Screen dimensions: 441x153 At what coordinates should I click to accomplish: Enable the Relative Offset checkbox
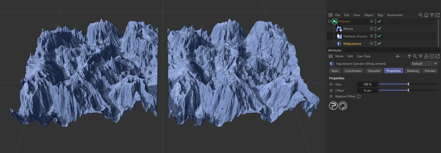(359, 96)
